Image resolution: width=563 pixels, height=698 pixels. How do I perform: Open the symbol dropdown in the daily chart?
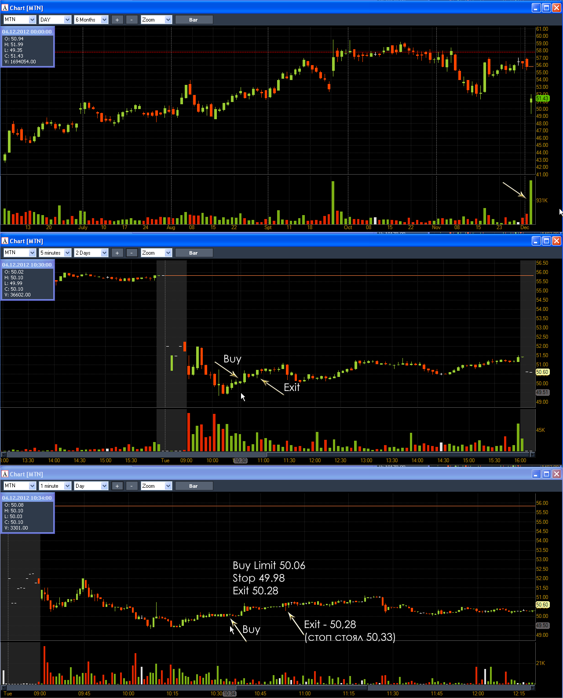click(x=20, y=19)
